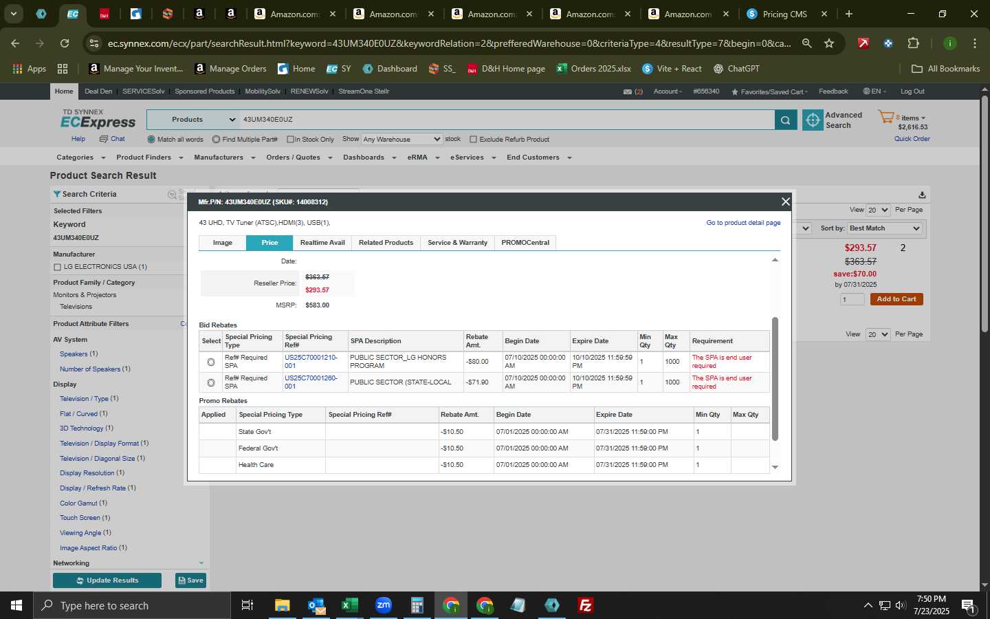Select PUBLIC SECTOR STATE-LOCAL rebate radio
Image resolution: width=990 pixels, height=619 pixels.
pyautogui.click(x=210, y=382)
